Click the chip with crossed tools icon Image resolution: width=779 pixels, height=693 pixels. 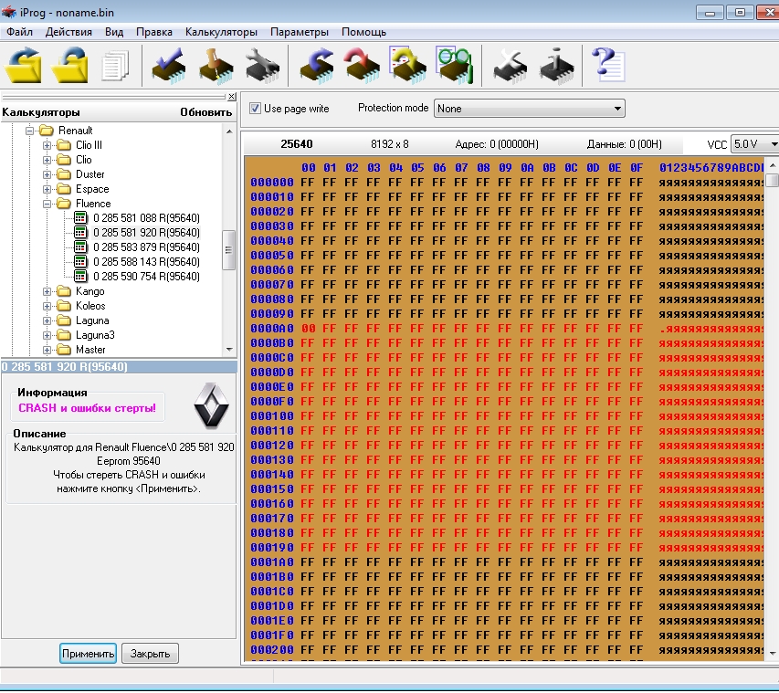pos(510,65)
